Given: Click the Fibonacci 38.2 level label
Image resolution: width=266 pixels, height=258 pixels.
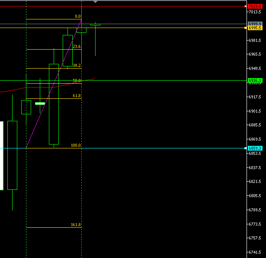Looking at the screenshot, I should (x=77, y=66).
